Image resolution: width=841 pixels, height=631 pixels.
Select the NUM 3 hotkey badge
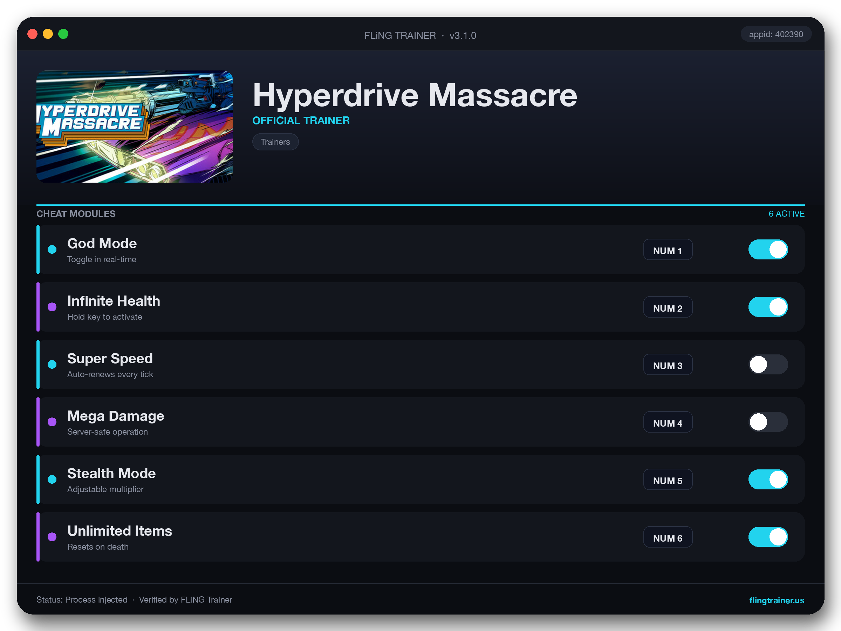(668, 365)
